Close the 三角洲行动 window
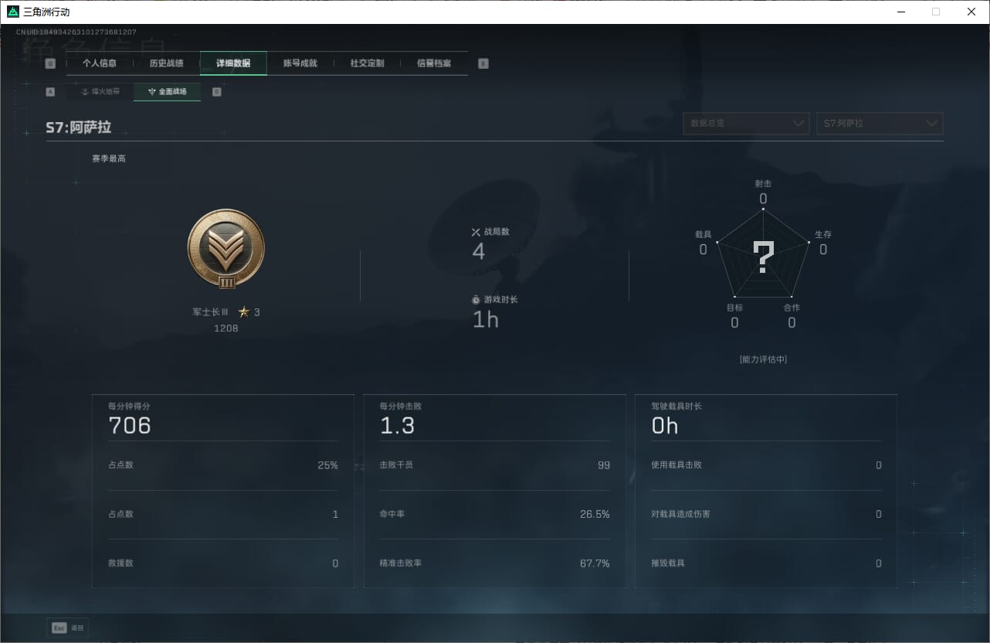 (971, 12)
